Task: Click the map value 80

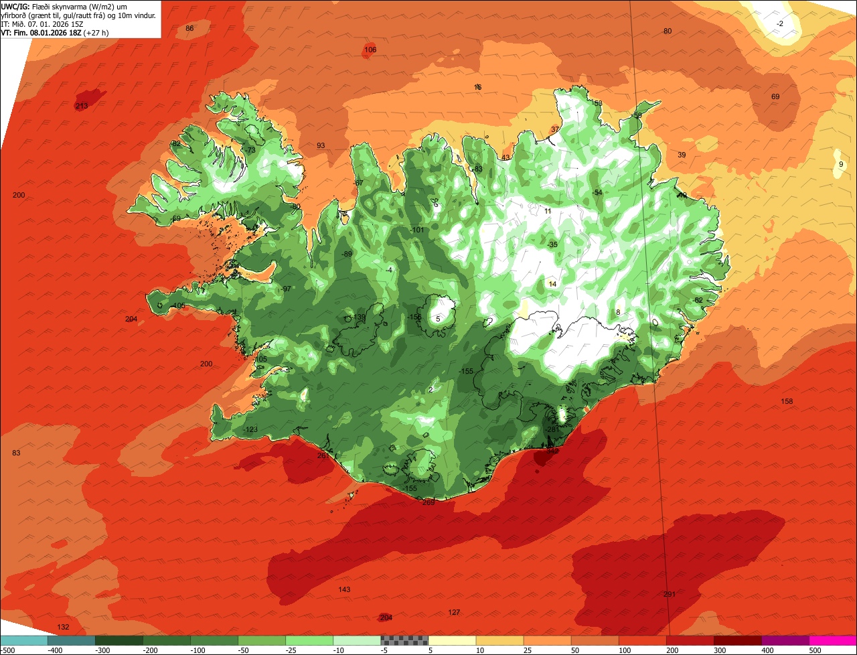Action: tap(668, 31)
